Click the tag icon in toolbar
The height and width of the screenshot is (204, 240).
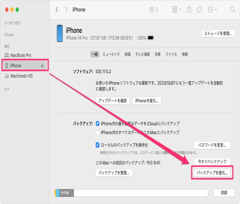(x=199, y=10)
